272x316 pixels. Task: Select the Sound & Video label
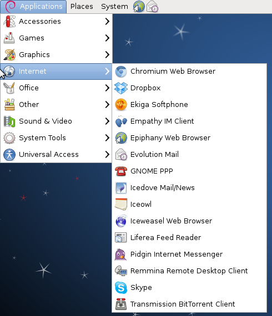pyautogui.click(x=46, y=121)
